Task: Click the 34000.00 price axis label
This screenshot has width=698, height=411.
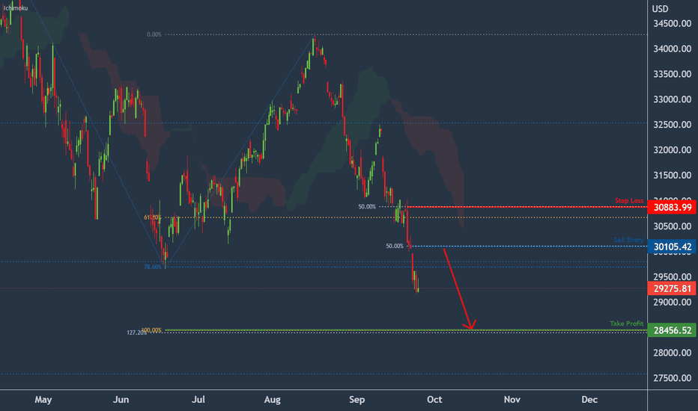Action: click(x=673, y=49)
